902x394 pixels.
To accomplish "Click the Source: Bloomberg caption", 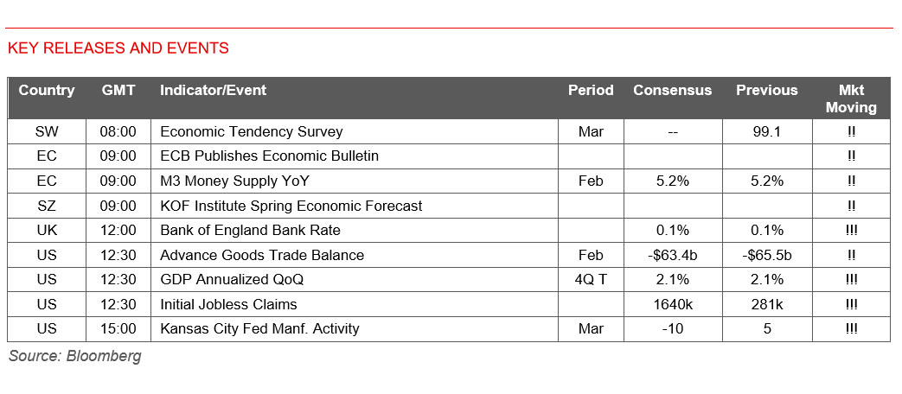I will [x=74, y=356].
